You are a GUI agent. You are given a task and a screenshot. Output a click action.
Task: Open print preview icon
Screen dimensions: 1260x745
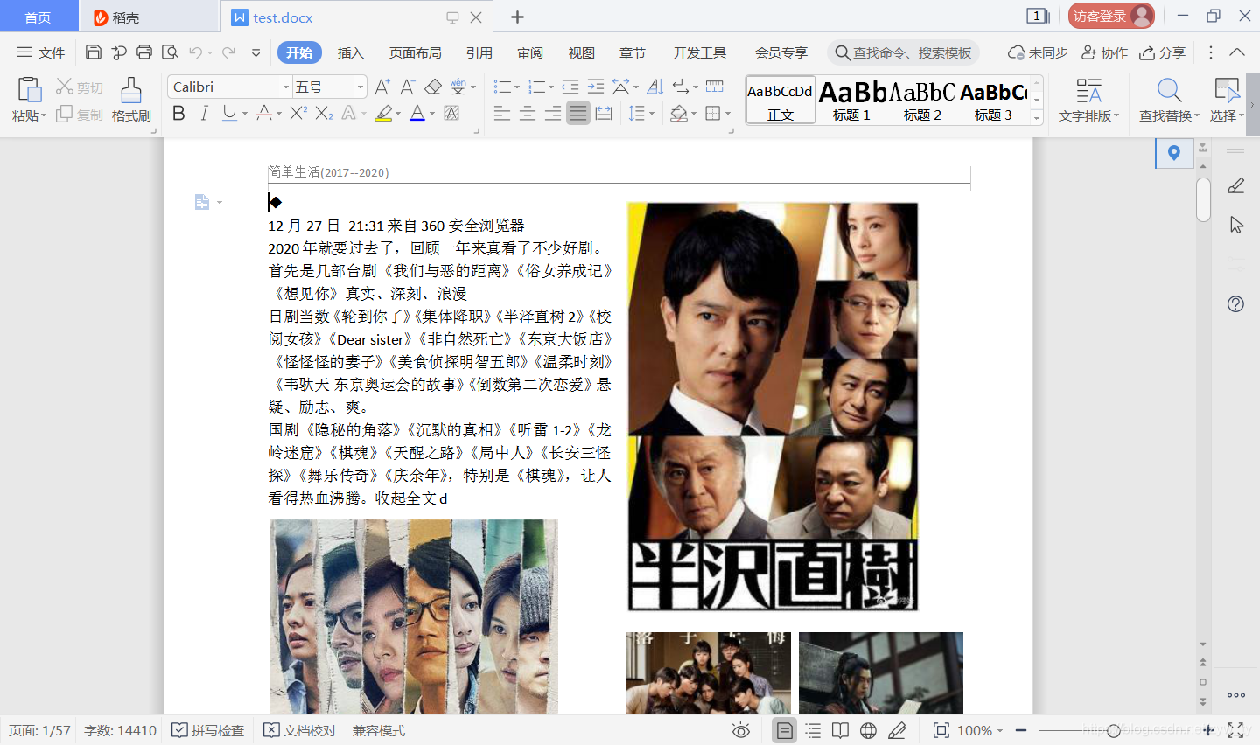[170, 52]
